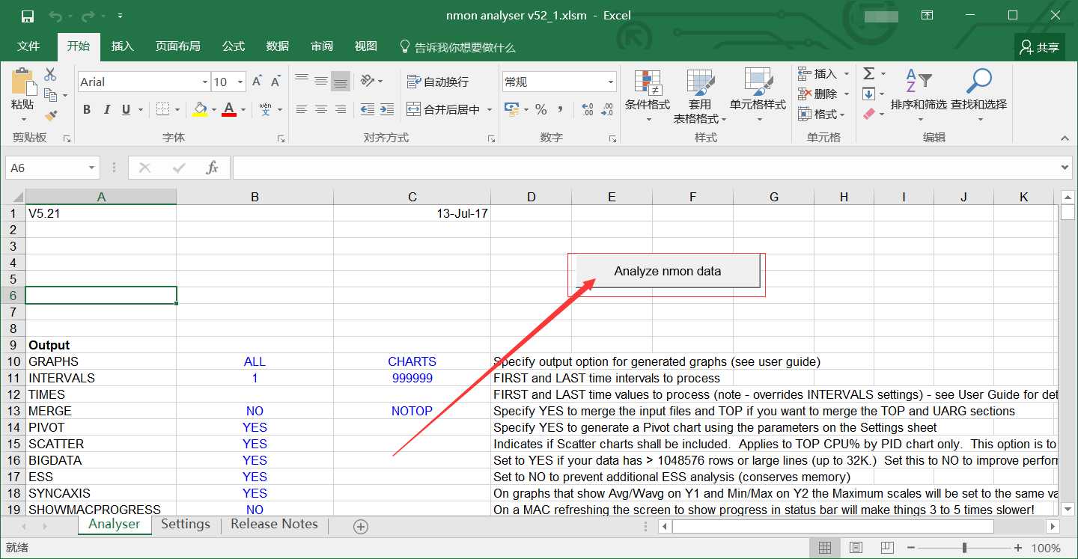Switch to the Insert (插入) tab
The height and width of the screenshot is (559, 1078).
(x=122, y=46)
